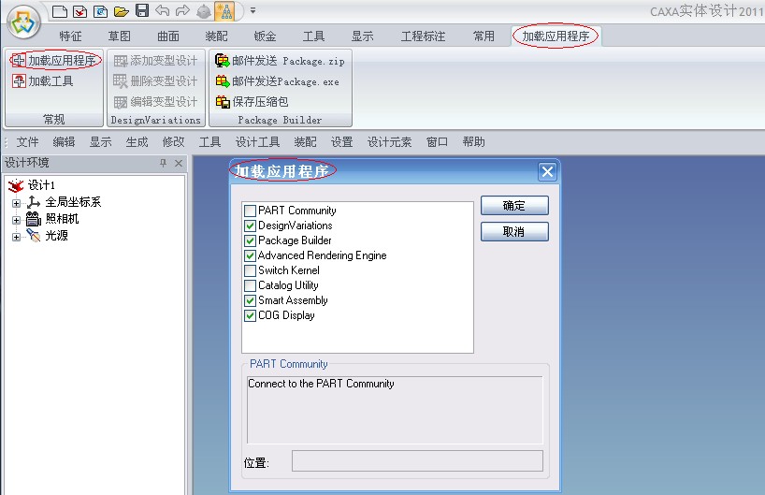This screenshot has width=765, height=495.
Task: Open the 帮助 menu
Action: pyautogui.click(x=473, y=142)
